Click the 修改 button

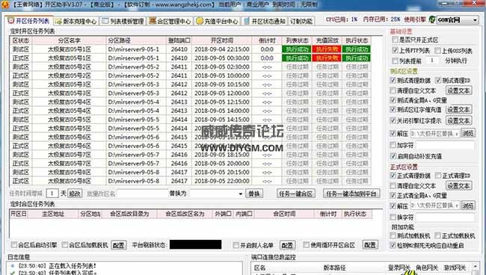75,194
